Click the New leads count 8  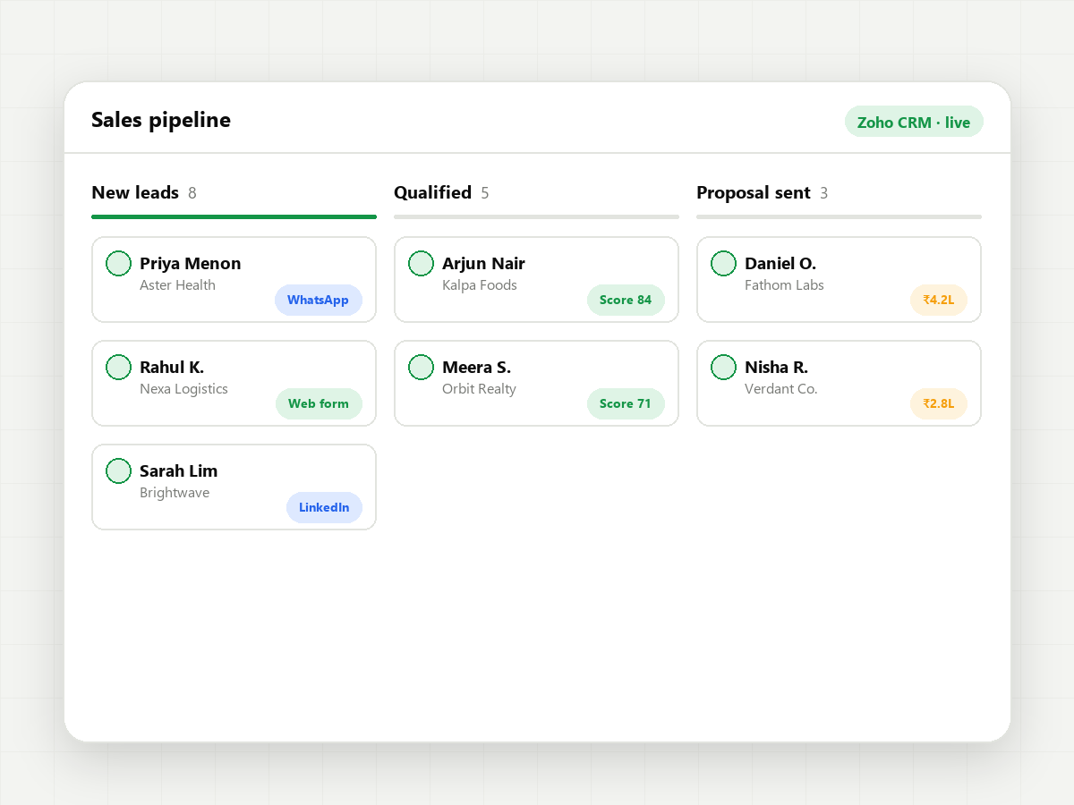click(192, 193)
